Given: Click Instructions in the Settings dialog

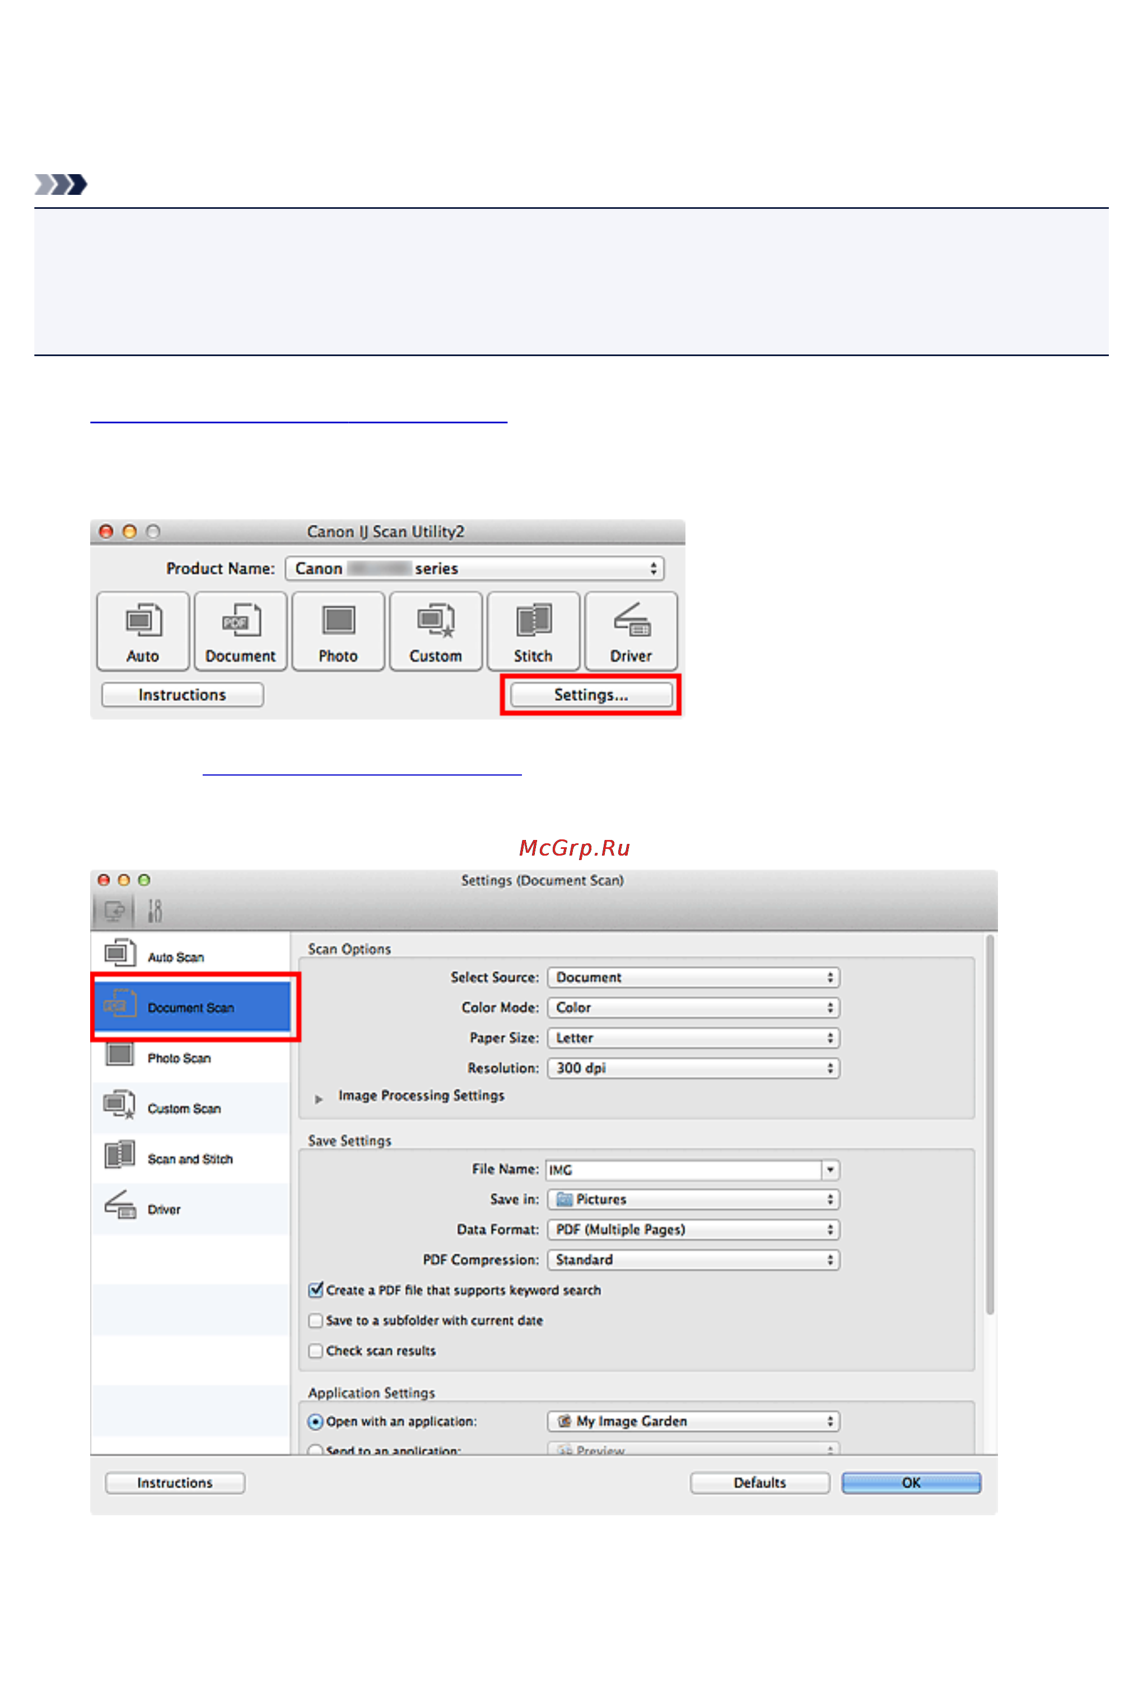Looking at the screenshot, I should 175,1482.
